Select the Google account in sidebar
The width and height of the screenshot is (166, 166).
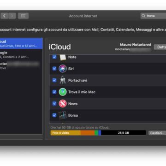point(21,54)
